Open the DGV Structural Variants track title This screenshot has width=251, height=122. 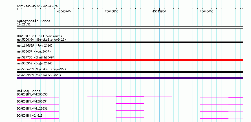[39, 36]
